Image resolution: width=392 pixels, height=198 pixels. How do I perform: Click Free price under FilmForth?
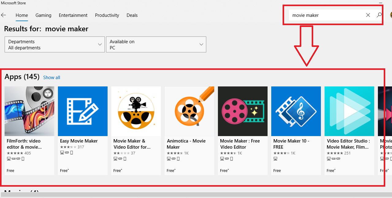tap(10, 171)
